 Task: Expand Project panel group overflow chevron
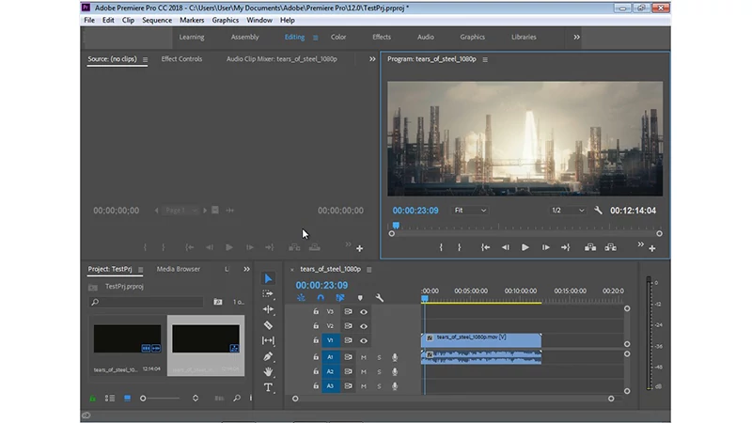point(246,269)
